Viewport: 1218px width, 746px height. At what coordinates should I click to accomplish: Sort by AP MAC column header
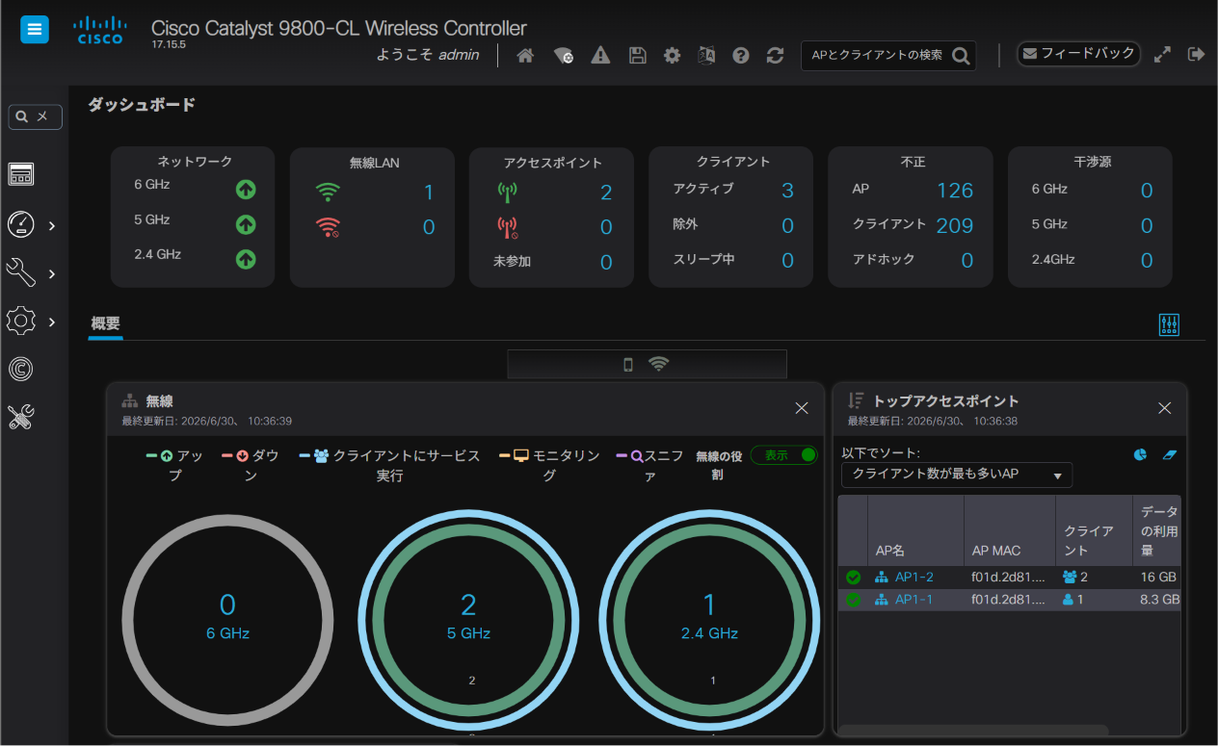tap(1010, 530)
